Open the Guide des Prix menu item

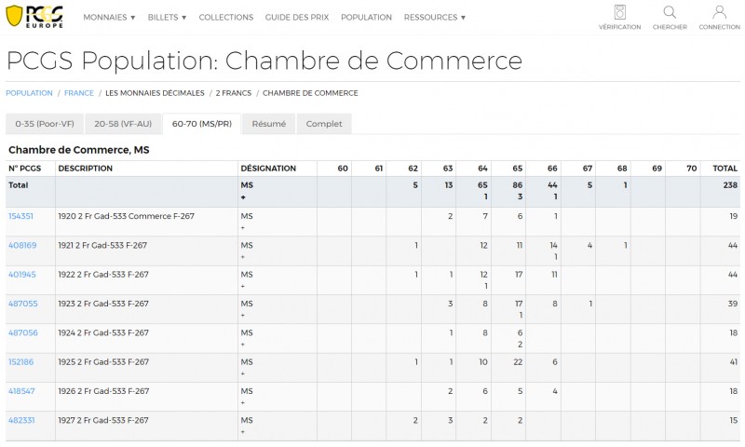point(297,17)
